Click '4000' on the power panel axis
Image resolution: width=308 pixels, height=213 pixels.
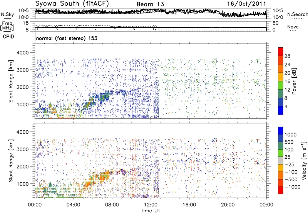23,53
